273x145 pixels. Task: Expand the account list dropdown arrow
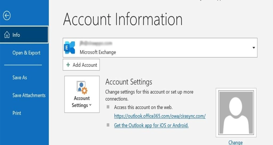click(x=254, y=48)
